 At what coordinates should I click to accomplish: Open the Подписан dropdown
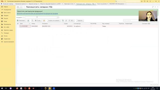80,20
